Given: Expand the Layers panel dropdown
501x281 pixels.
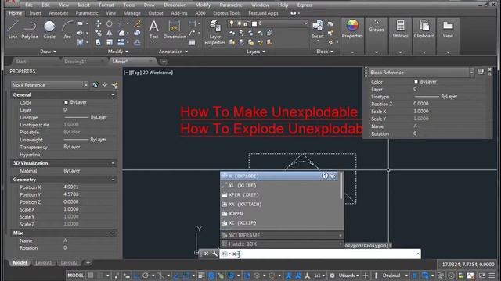Looking at the screenshot, I should (256, 52).
